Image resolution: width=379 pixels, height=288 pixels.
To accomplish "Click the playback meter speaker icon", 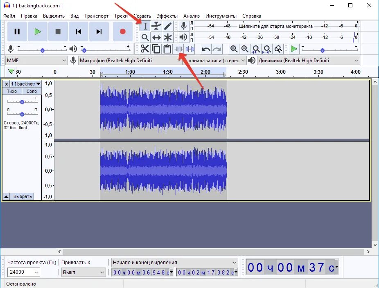I will click(x=183, y=37).
